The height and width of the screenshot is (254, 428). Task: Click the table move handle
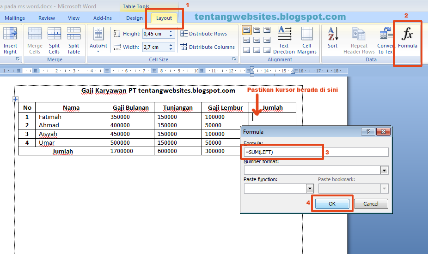(x=15, y=100)
